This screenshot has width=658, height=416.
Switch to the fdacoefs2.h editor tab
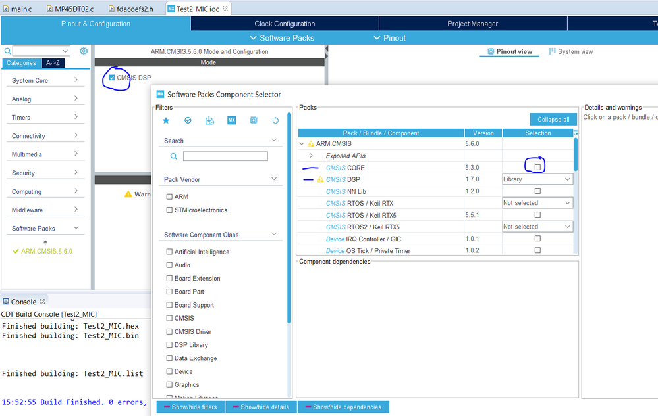click(131, 9)
